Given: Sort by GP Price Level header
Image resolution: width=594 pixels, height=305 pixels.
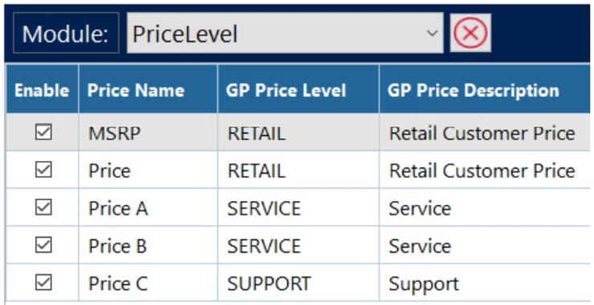Looking at the screenshot, I should pyautogui.click(x=299, y=89).
